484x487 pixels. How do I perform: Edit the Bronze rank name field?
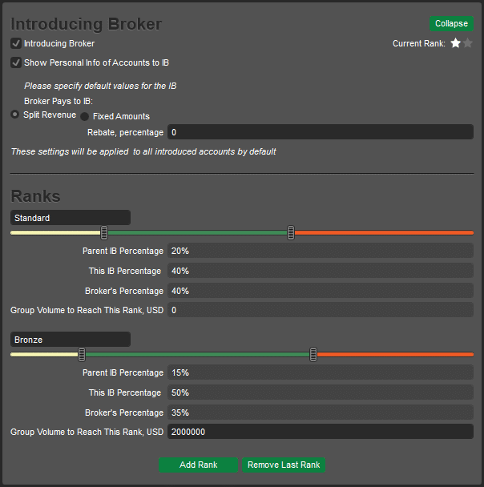point(71,340)
